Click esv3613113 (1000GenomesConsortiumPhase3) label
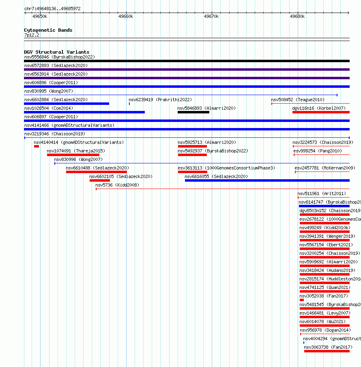The width and height of the screenshot is (361, 367). [226, 168]
